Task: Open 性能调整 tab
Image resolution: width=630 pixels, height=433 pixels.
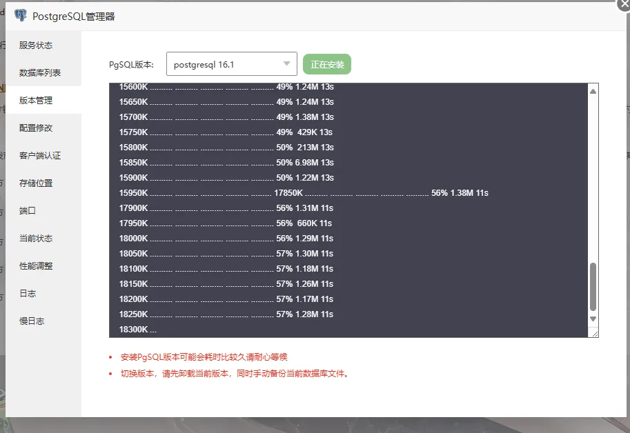Action: 43,266
